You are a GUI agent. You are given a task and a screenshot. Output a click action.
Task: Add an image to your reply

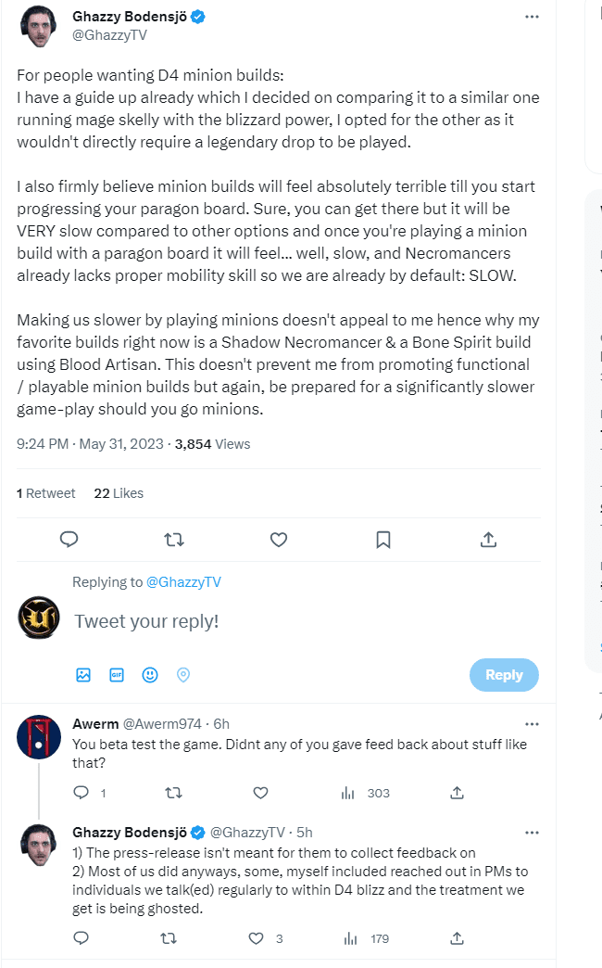tap(83, 675)
